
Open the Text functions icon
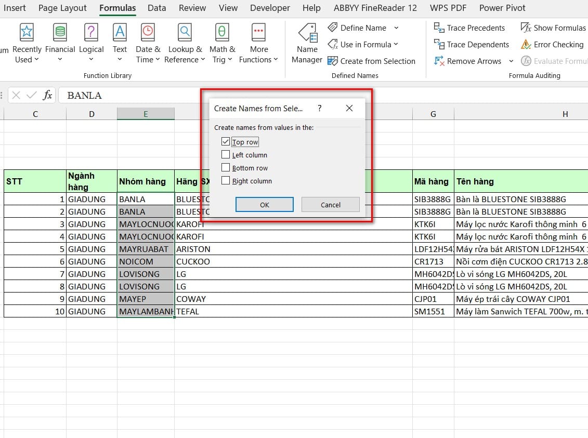pos(120,33)
